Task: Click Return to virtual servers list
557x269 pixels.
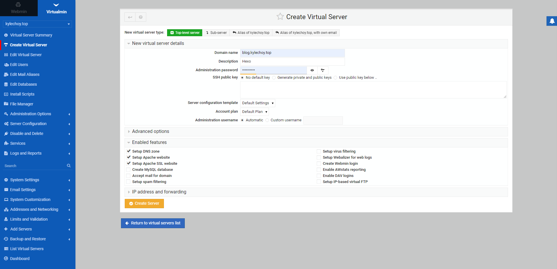Action: (x=153, y=223)
